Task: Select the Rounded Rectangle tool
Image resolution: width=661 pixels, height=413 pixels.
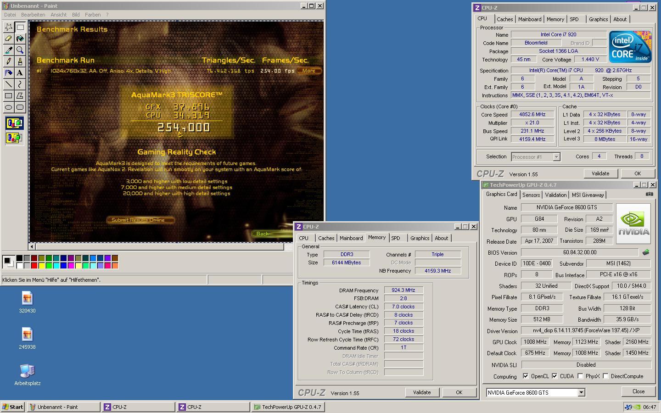Action: [20, 107]
